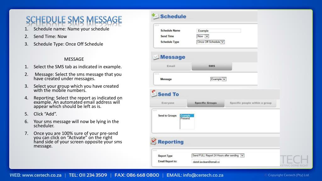
Task: Click the Schedule Name label
Action: pos(170,30)
